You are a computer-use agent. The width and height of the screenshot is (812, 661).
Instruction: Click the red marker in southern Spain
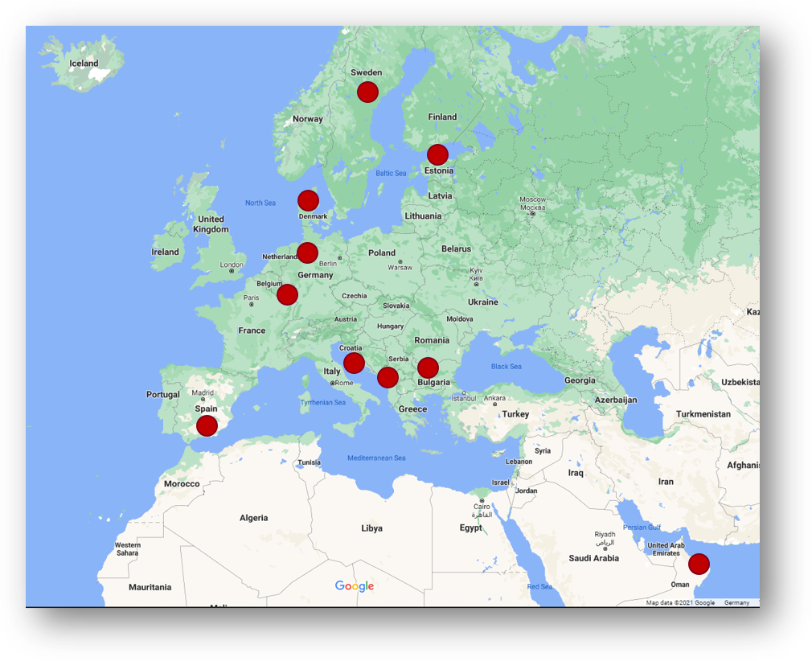click(x=207, y=425)
